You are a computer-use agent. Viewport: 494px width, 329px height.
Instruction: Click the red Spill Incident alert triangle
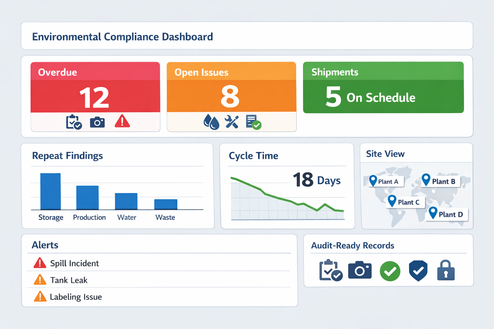coord(40,263)
